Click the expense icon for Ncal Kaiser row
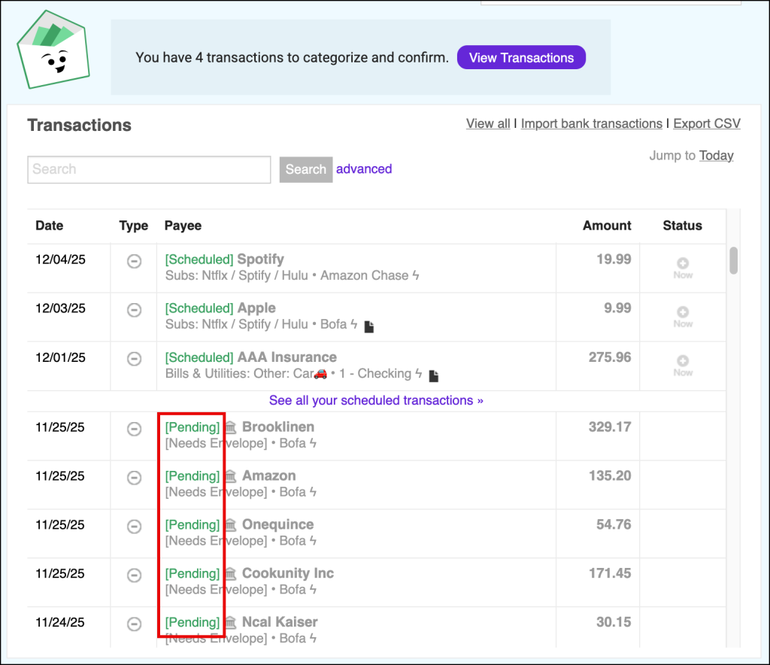770x665 pixels. point(134,624)
